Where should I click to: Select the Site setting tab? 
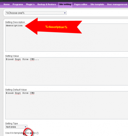pyautogui.click(x=65, y=5)
